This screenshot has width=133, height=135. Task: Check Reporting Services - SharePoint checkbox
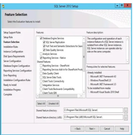point(41,66)
